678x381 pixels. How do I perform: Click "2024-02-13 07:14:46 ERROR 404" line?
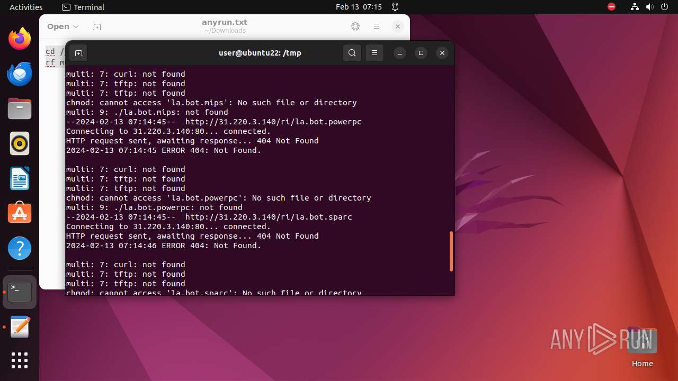pos(164,246)
